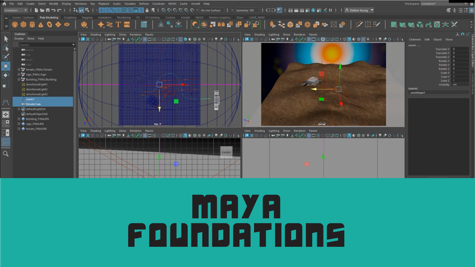This screenshot has width=475, height=267.
Task: Toggle the highlighted selection-mode button in the status line
Action: (x=81, y=10)
